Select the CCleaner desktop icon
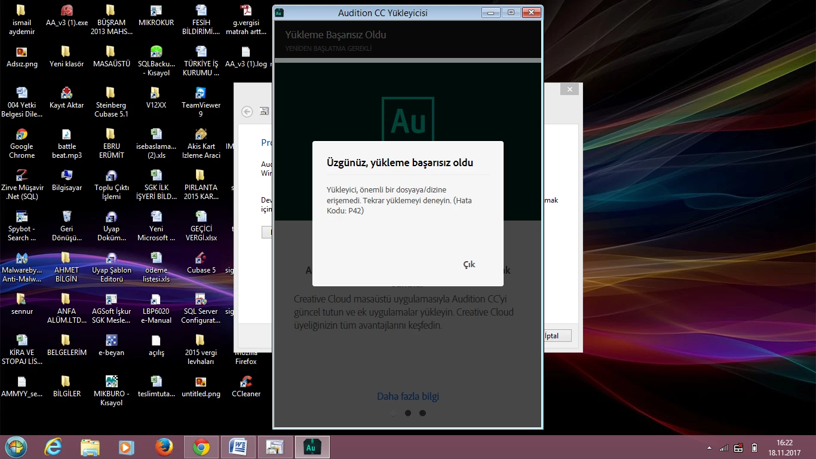This screenshot has width=816, height=459. [x=246, y=387]
